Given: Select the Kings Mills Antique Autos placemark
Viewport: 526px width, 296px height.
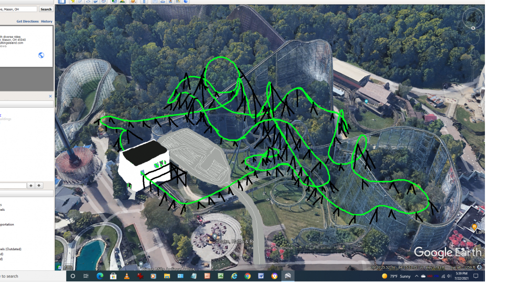Looking at the screenshot, I should point(141,263).
